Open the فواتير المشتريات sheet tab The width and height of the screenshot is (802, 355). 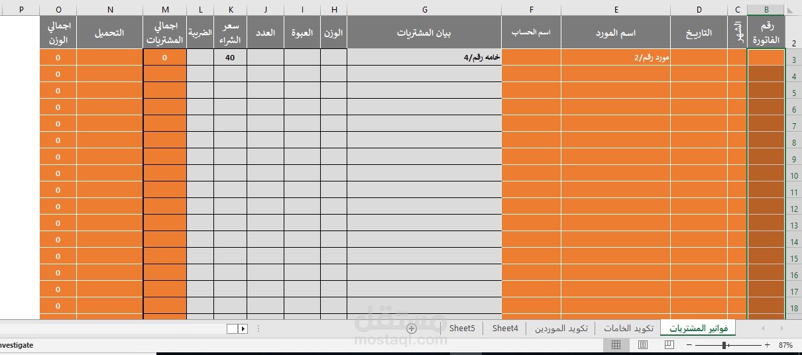(x=698, y=329)
